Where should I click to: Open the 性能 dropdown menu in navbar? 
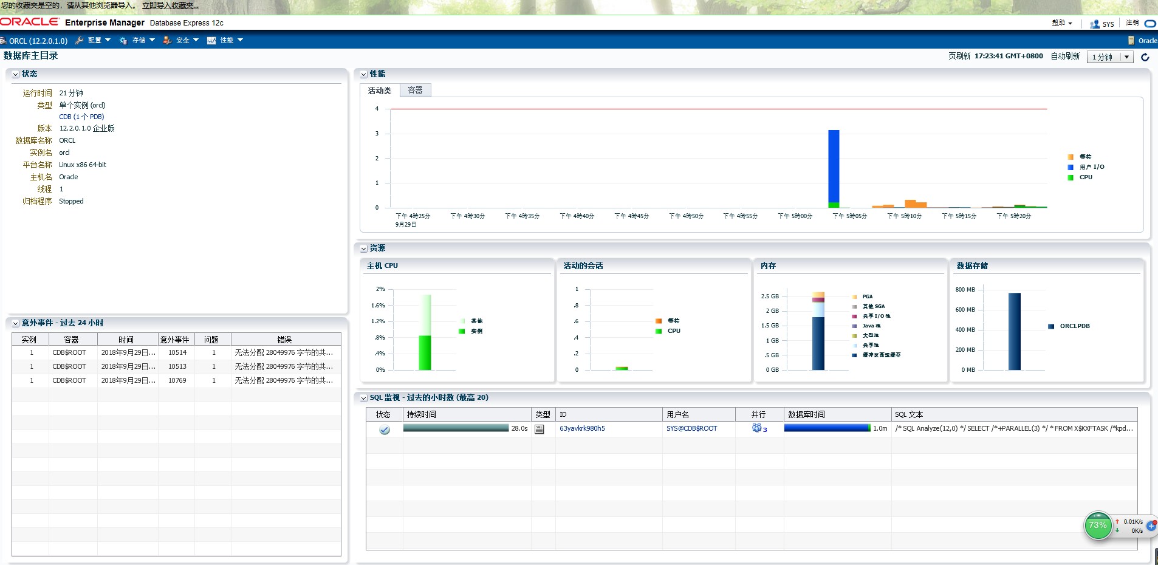231,41
